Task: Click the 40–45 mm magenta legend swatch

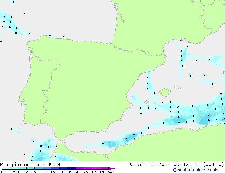Action: pyautogui.click(x=96, y=168)
